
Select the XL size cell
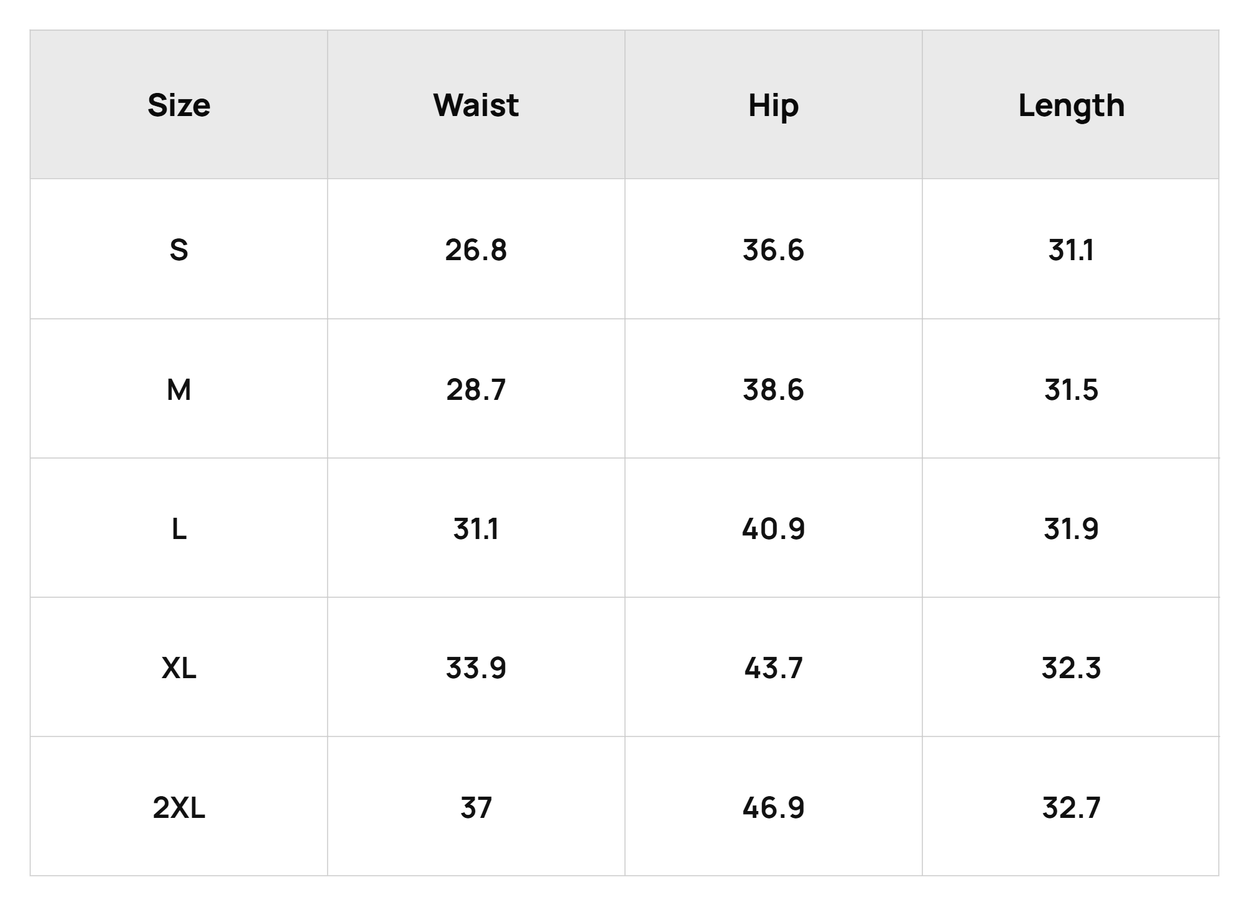(x=179, y=668)
